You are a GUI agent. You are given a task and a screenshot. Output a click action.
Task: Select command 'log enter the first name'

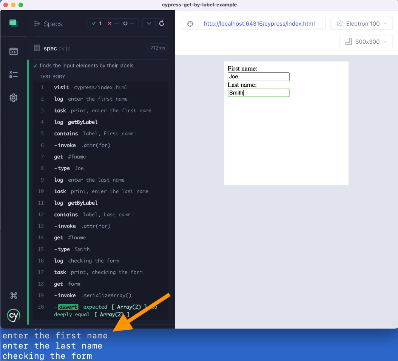(100, 99)
